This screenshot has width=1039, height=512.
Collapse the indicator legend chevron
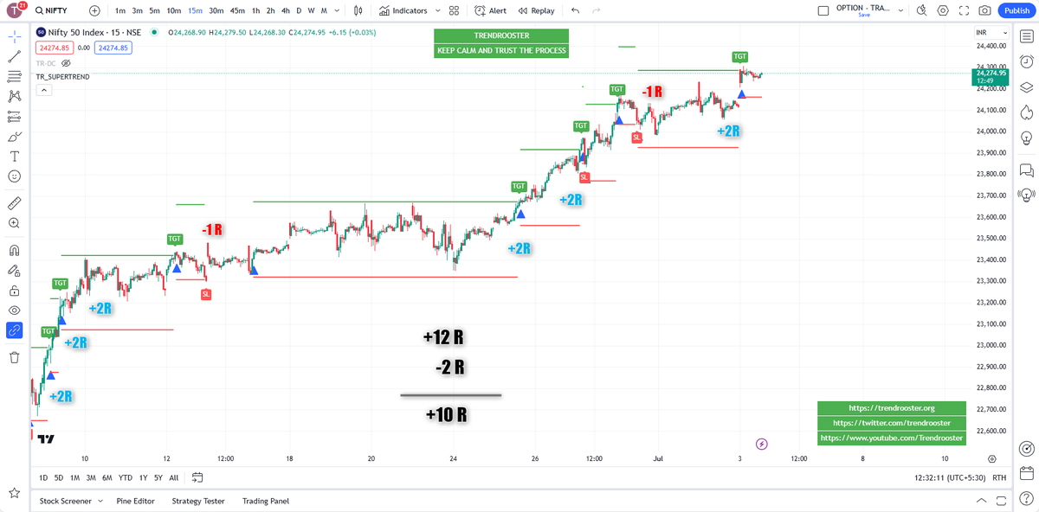pos(43,90)
